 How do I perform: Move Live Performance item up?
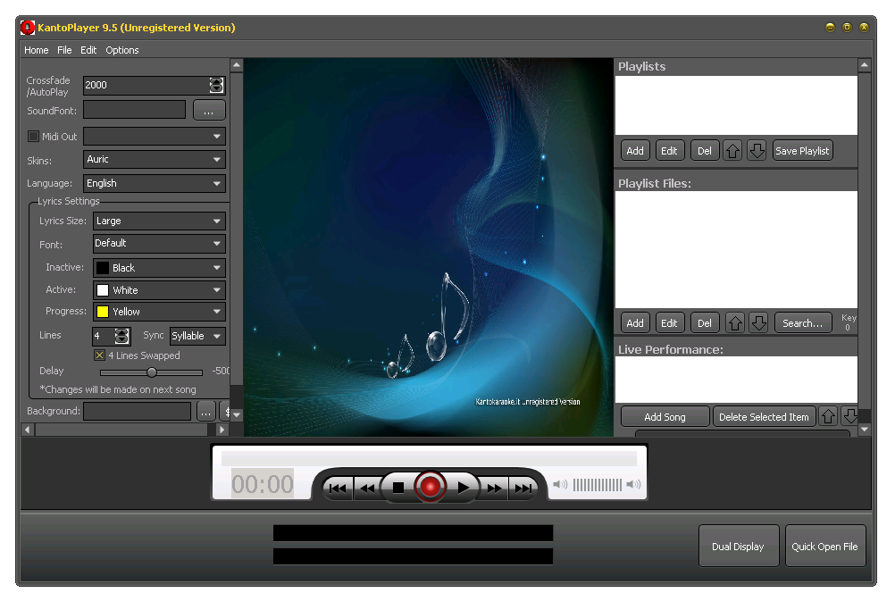click(828, 416)
